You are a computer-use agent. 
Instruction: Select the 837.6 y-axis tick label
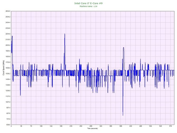8,113
